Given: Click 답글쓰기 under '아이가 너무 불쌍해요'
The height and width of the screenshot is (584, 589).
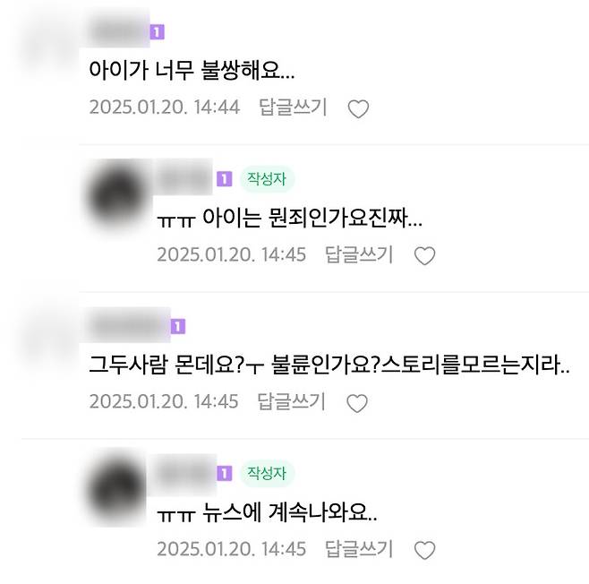Looking at the screenshot, I should (293, 107).
